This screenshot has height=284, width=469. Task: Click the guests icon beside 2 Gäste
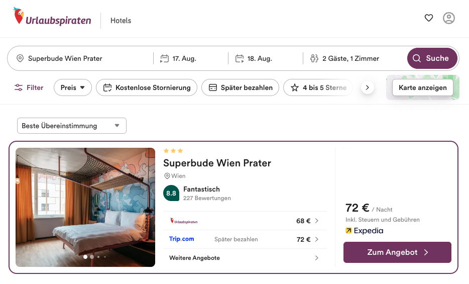(314, 58)
